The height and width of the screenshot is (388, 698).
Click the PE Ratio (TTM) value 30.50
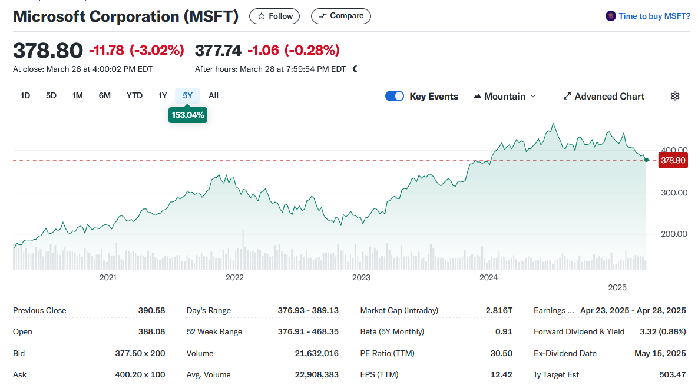click(x=501, y=353)
